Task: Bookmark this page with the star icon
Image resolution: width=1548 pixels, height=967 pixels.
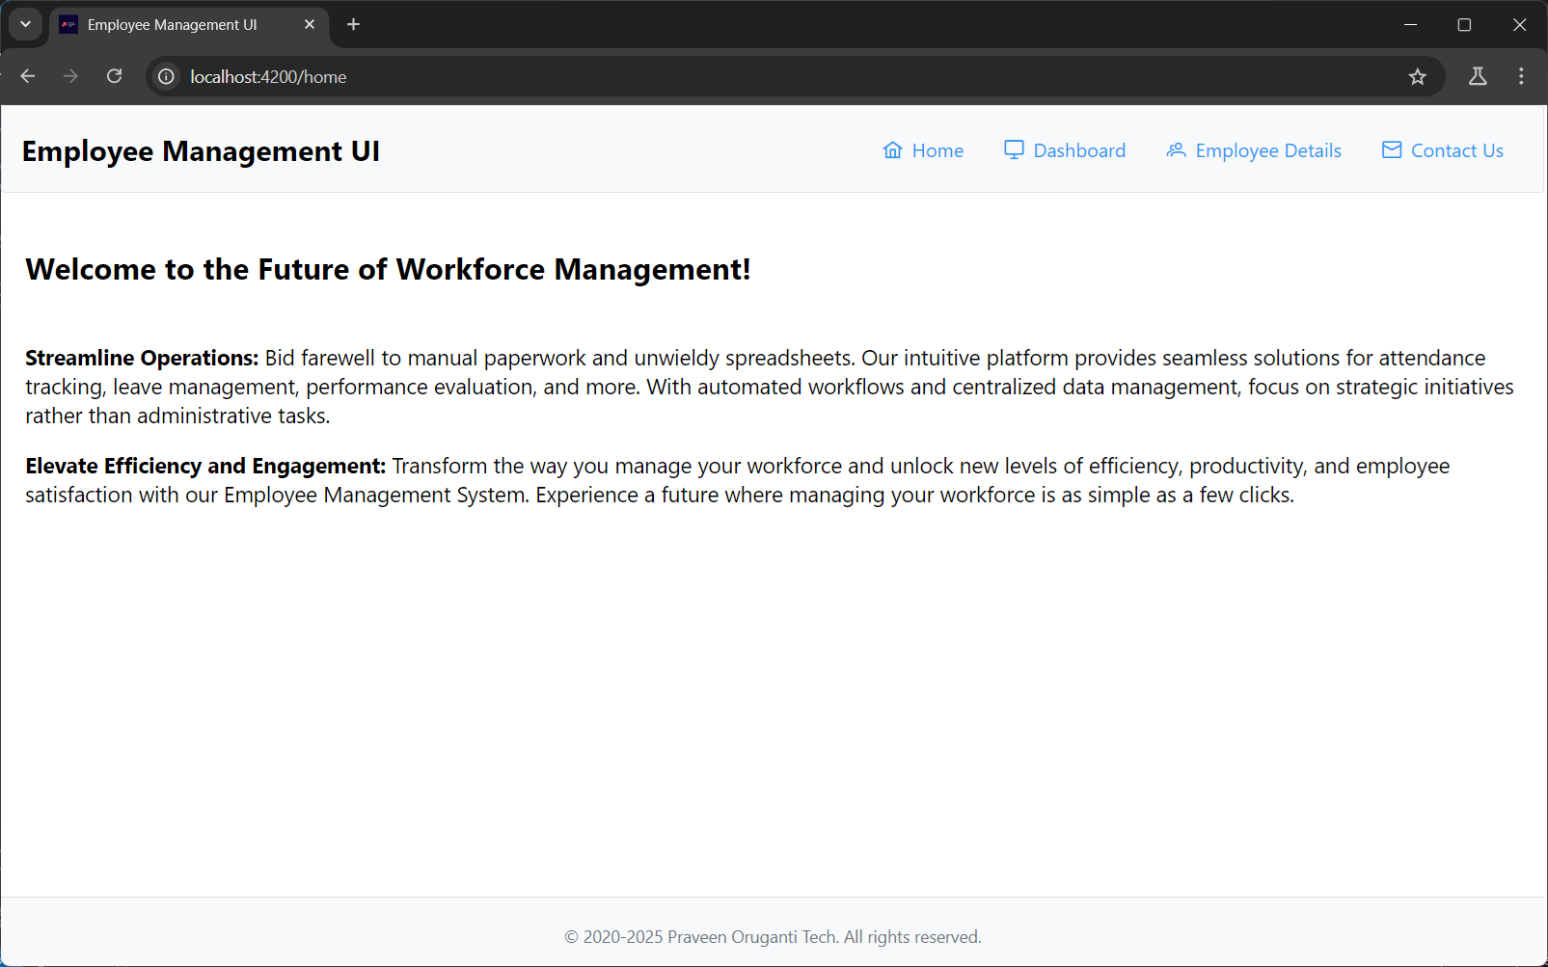Action: pyautogui.click(x=1417, y=76)
